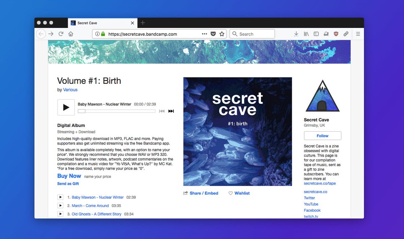Click the secret cave album cover art
Viewport: 404px width, 239px height.
(238, 132)
